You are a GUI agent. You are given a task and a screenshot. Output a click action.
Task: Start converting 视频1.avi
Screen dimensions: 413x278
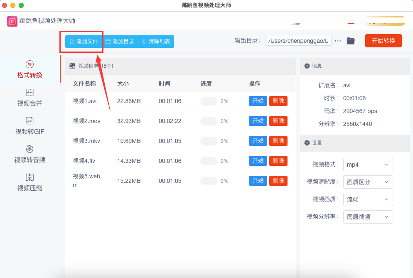(258, 101)
